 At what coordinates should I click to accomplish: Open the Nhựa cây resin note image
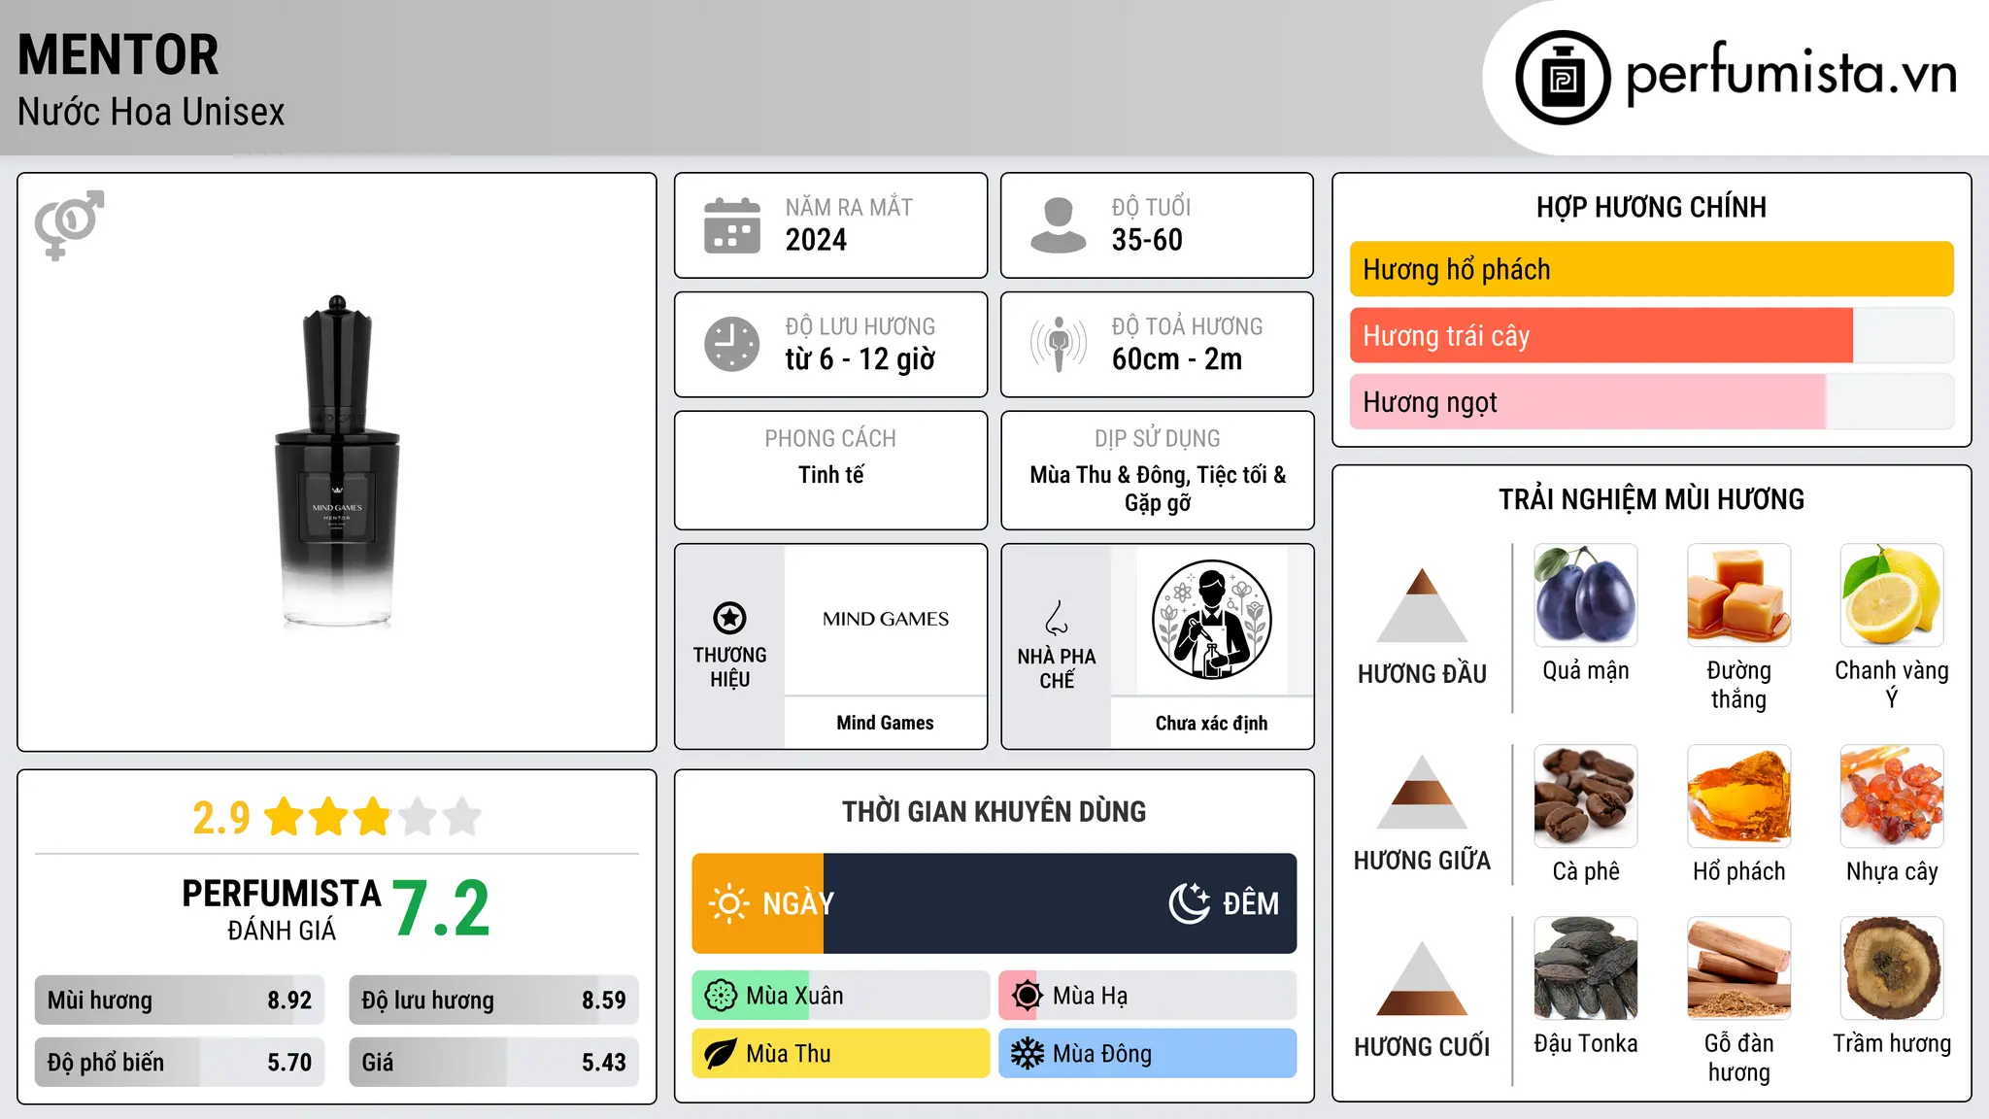[1892, 797]
